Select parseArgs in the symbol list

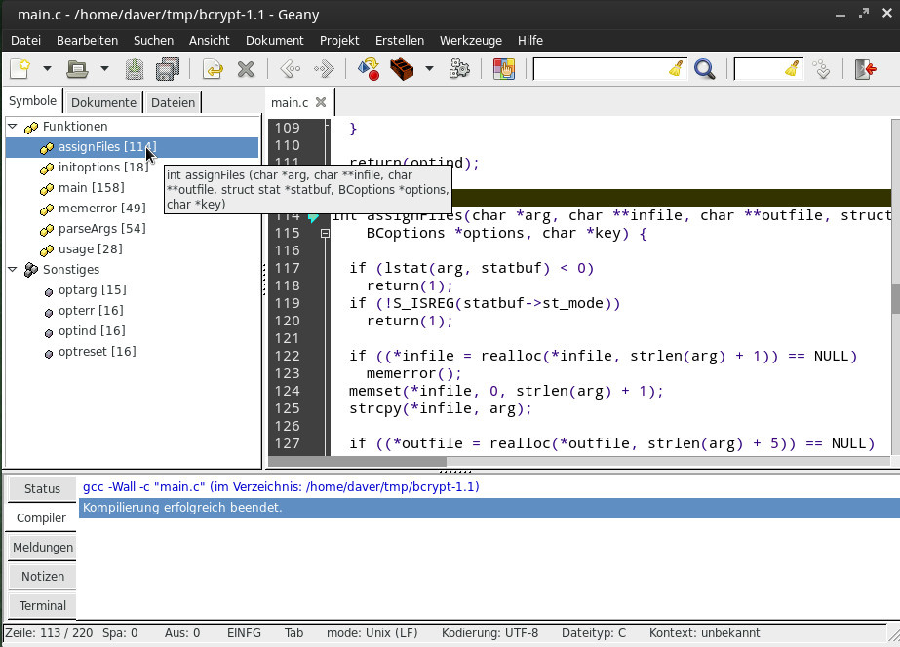point(101,229)
